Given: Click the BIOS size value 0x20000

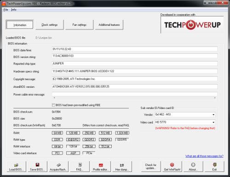Looking at the screenshot, I should (x=57, y=119).
